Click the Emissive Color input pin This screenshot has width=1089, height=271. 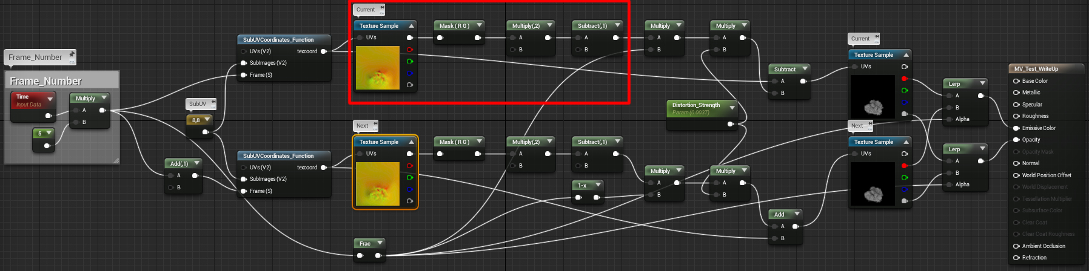coord(1016,128)
